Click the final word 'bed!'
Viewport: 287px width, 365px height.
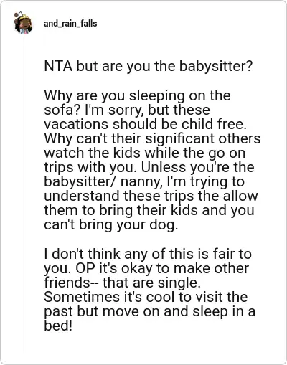coord(58,326)
